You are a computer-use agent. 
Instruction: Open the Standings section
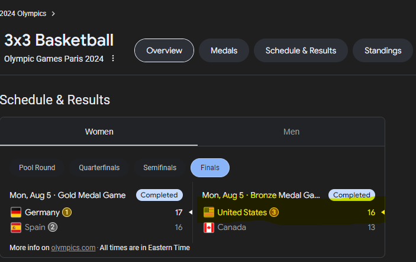coord(383,50)
